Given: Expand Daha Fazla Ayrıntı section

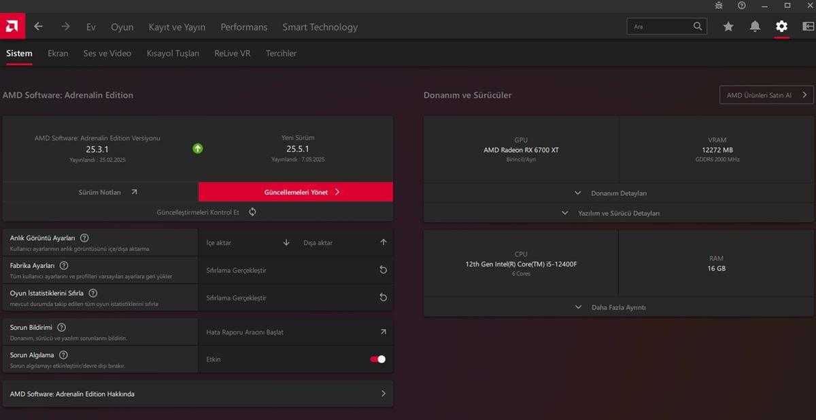Looking at the screenshot, I should point(618,307).
